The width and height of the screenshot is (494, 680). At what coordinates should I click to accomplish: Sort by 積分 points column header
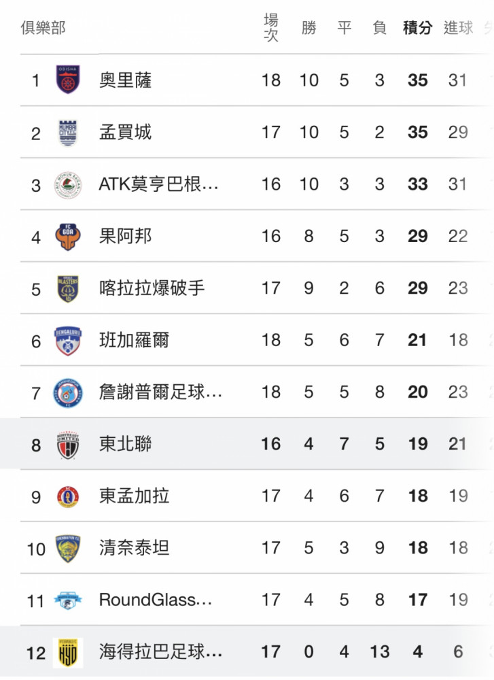418,28
